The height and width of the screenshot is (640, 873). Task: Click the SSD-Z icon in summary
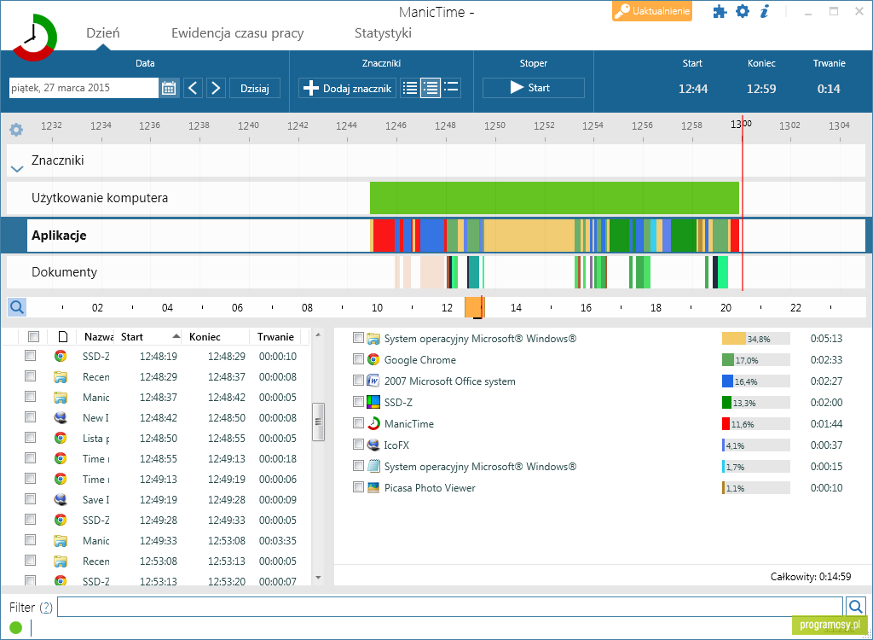coord(373,402)
